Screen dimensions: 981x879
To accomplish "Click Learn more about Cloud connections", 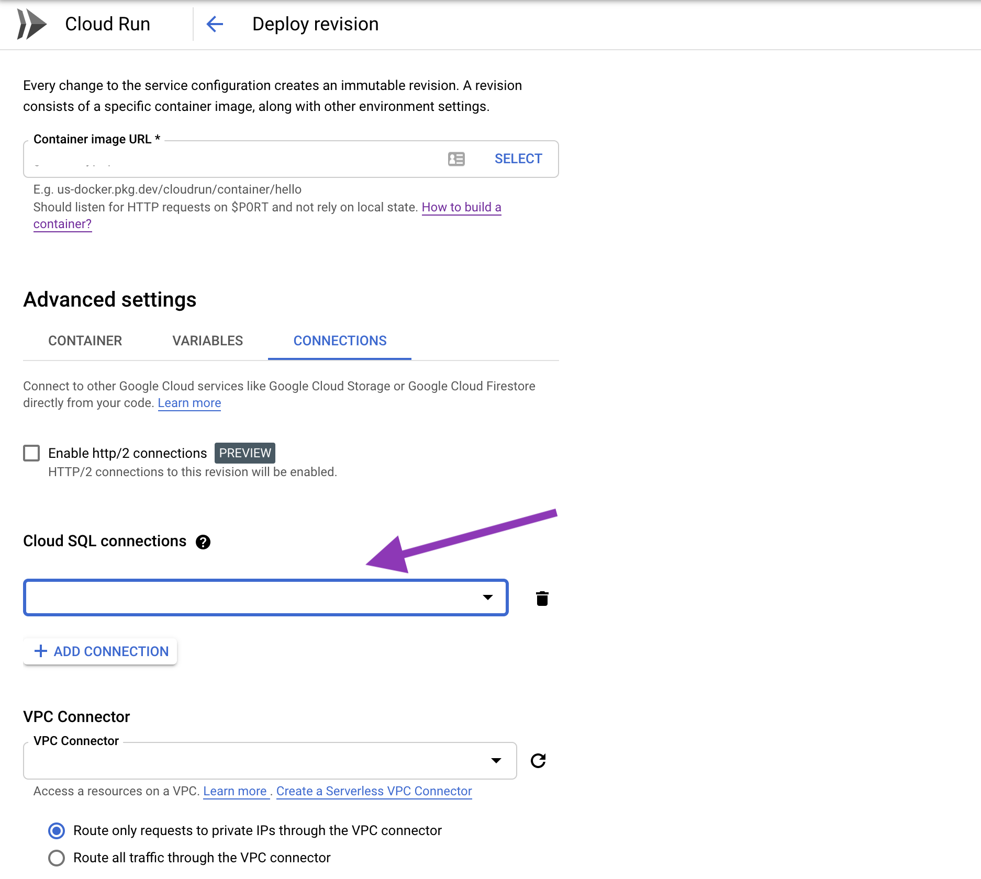I will [189, 403].
